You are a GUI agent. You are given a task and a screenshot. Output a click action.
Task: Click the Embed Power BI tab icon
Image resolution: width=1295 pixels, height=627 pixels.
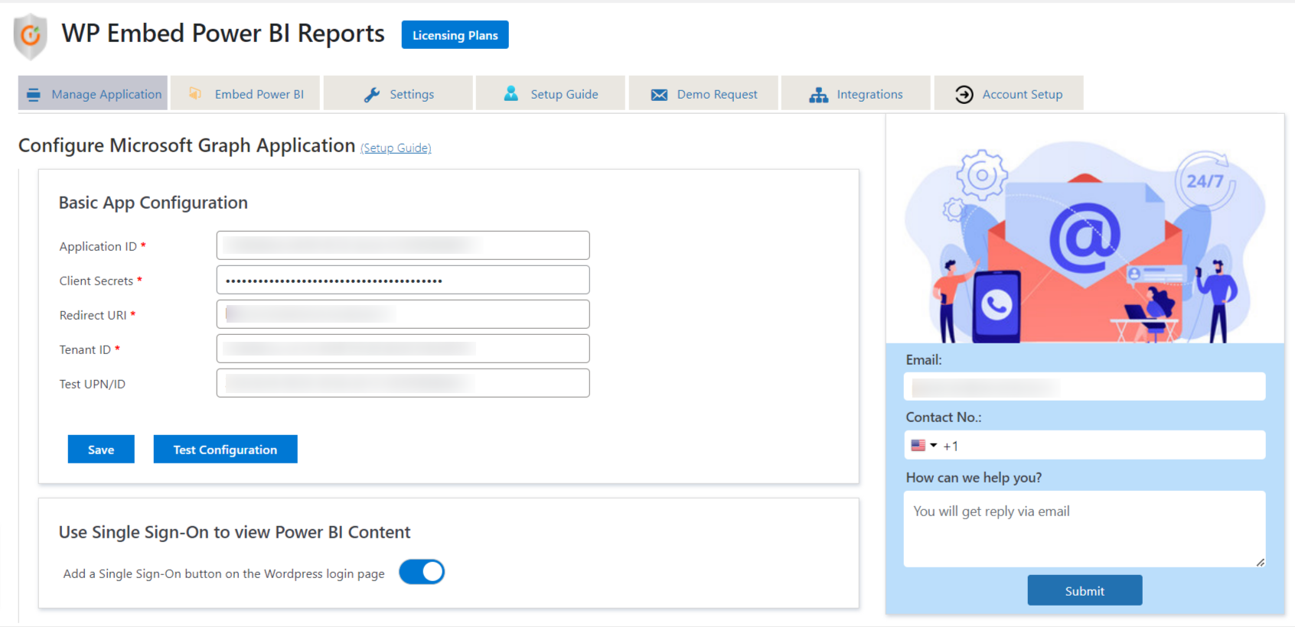[x=195, y=93]
